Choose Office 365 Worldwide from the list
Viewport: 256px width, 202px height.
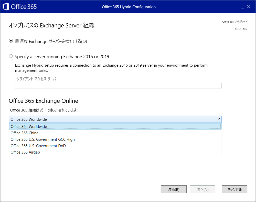coord(115,126)
